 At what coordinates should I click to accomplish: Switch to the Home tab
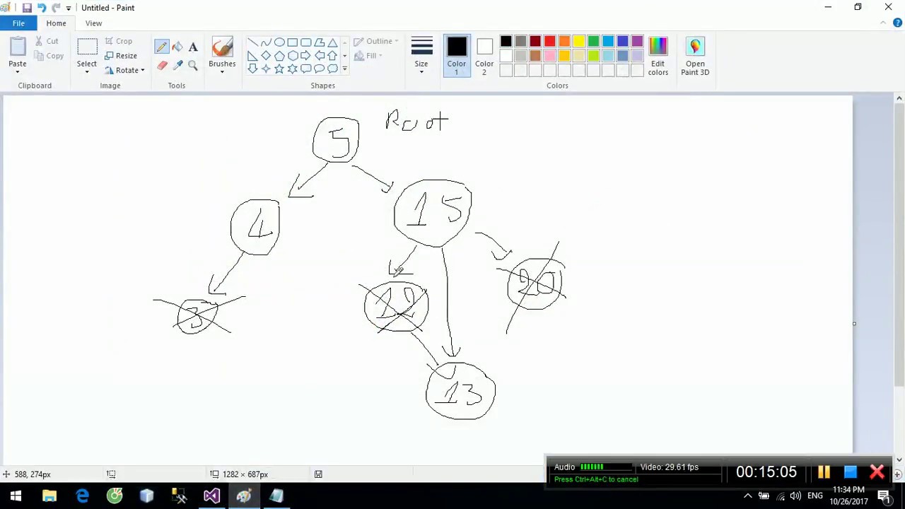[x=56, y=23]
